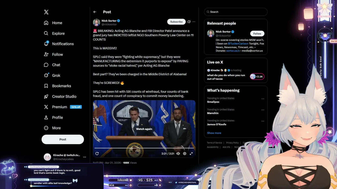
Task: Go back using the Post arrow
Action: (95, 12)
